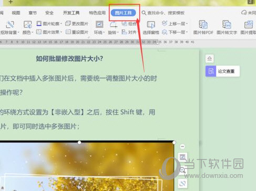
Task: Click the 查找命令 search field
Action: [x=163, y=13]
